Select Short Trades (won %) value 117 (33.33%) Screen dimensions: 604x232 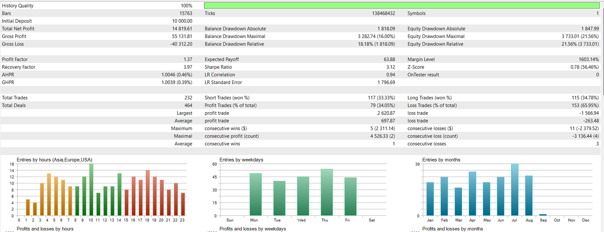pos(382,98)
